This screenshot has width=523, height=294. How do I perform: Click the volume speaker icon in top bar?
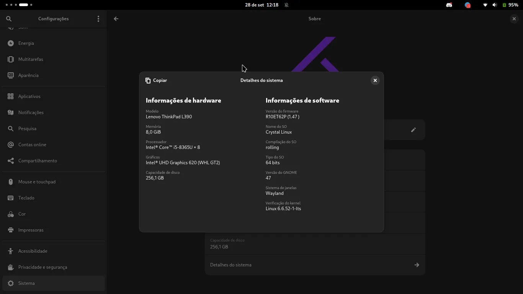495,5
